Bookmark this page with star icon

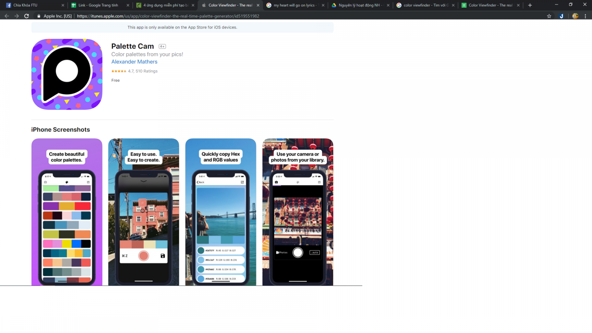[x=549, y=16]
